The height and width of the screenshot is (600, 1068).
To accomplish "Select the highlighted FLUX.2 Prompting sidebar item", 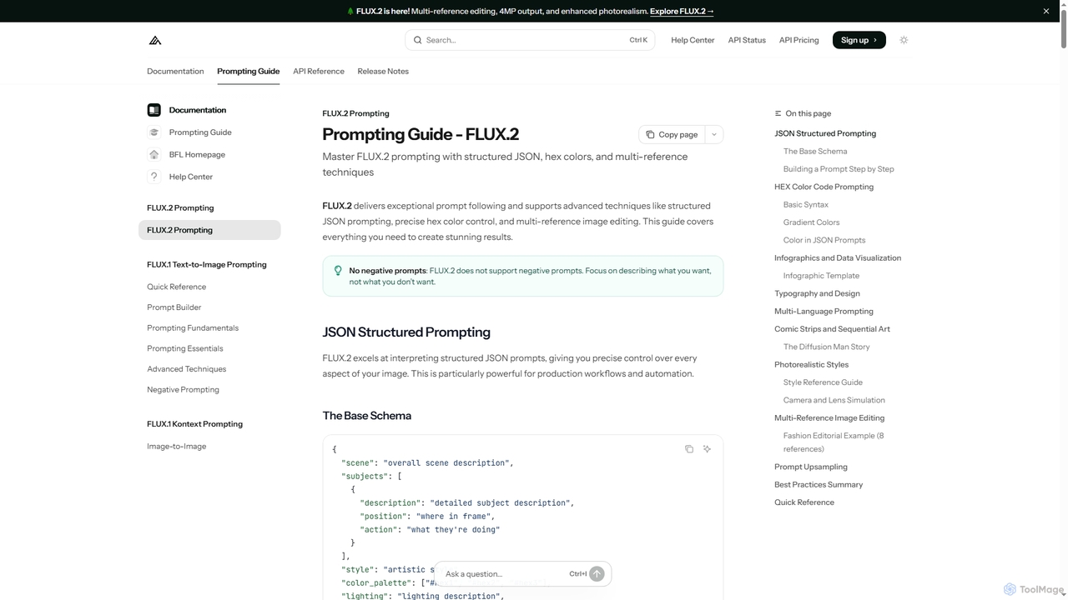I will pos(209,230).
